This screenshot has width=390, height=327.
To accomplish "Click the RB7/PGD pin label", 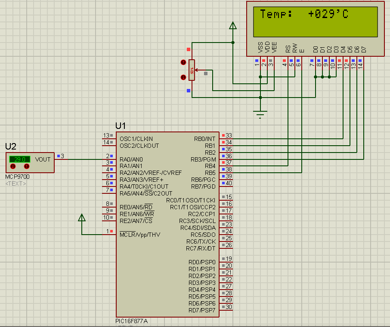I will click(203, 186).
